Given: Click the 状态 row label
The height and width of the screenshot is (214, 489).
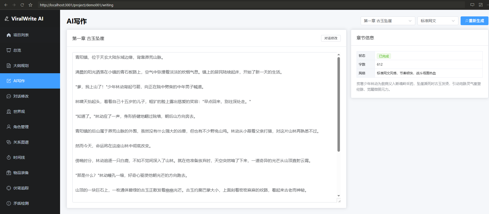Looking at the screenshot, I should pos(362,56).
